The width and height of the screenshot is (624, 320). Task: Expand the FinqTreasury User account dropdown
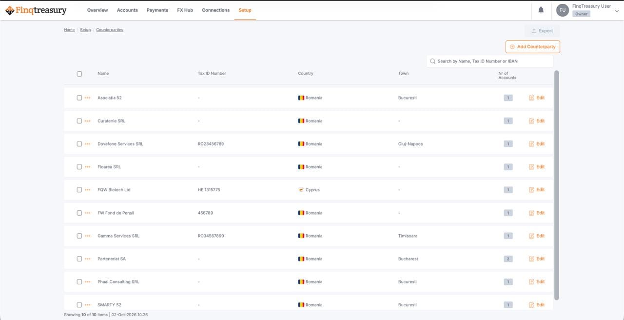[617, 11]
